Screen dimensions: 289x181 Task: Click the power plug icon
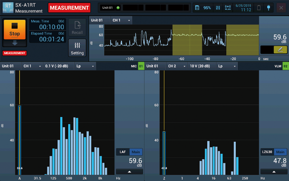pos(268,8)
